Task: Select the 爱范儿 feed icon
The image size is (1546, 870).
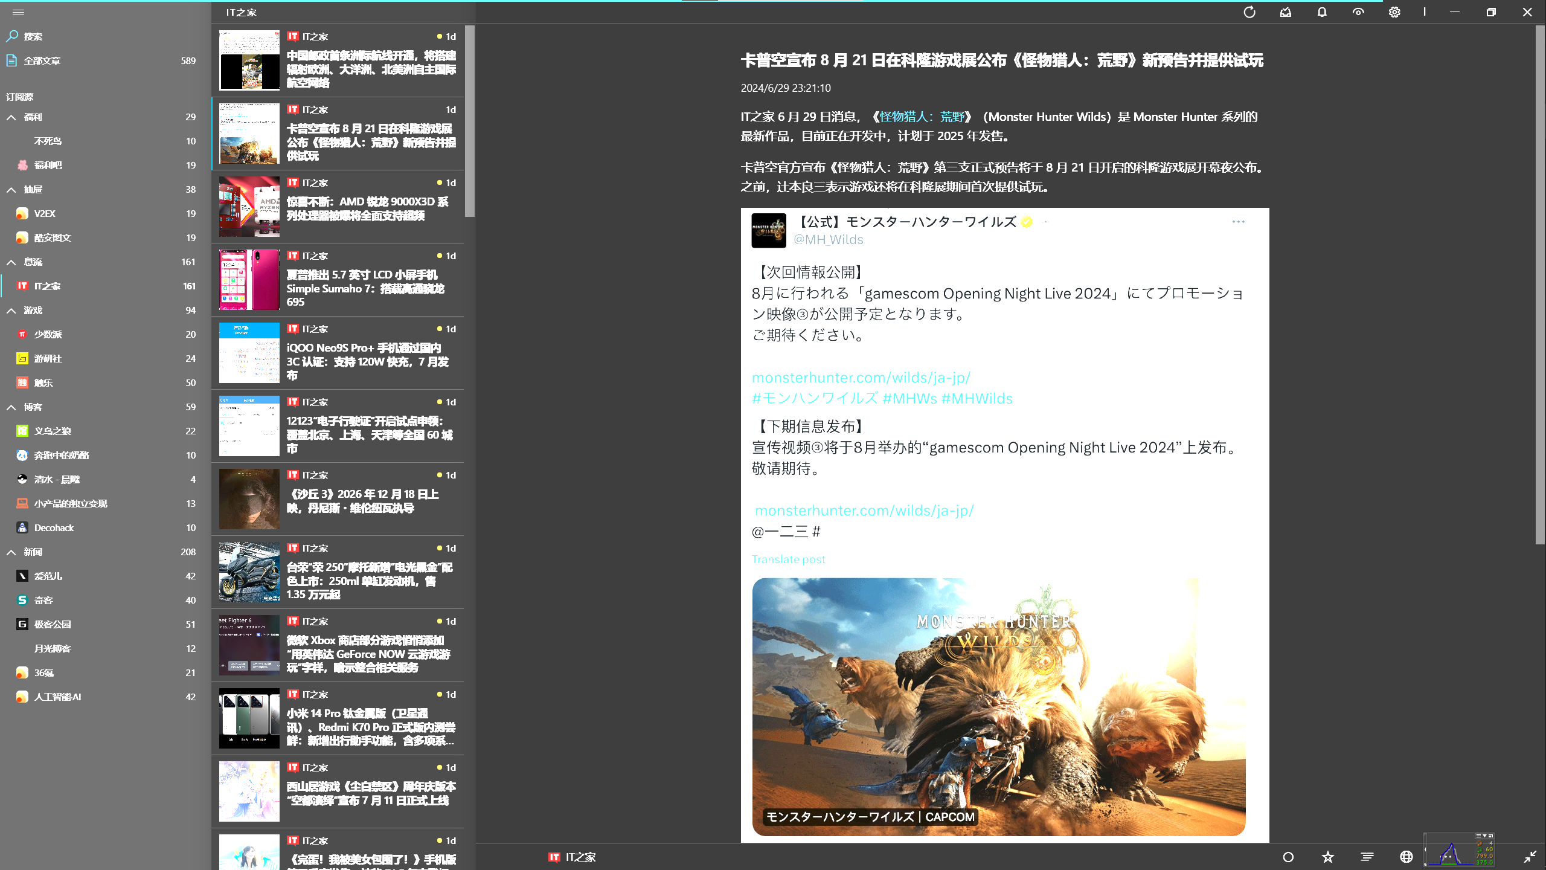Action: point(22,576)
